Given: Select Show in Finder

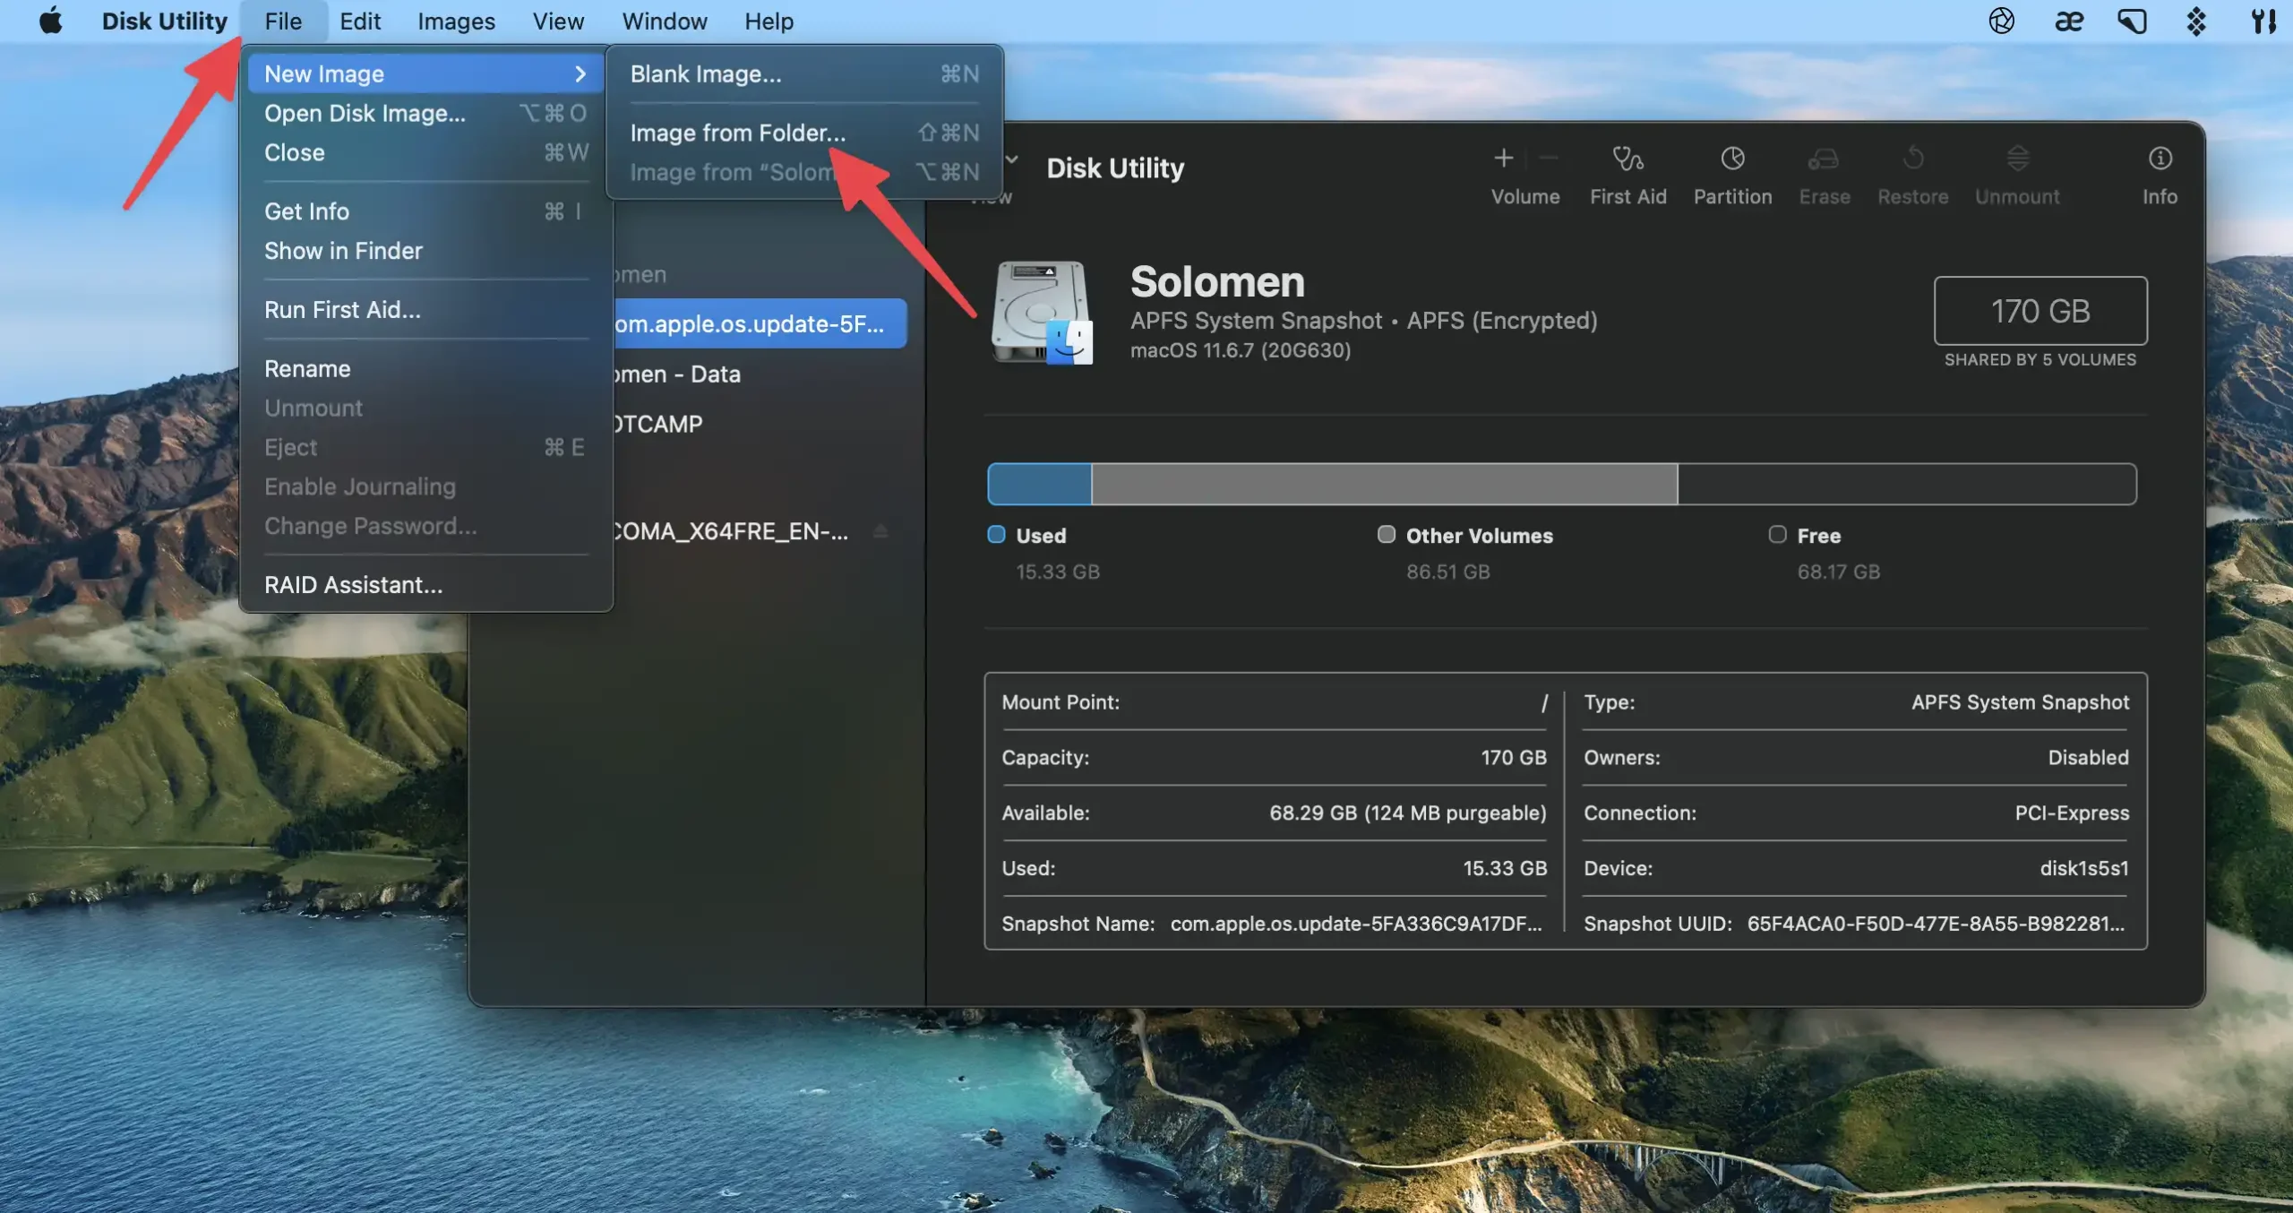Looking at the screenshot, I should (425, 251).
